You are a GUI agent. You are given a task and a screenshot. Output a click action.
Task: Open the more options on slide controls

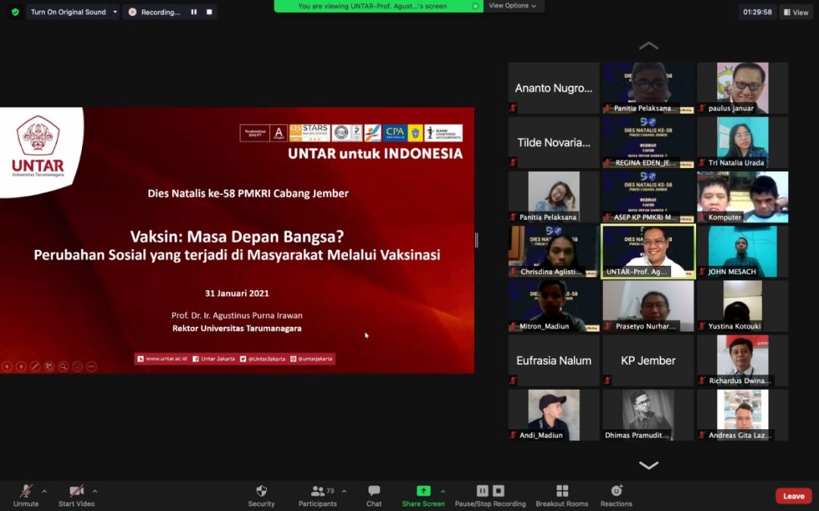[x=92, y=366]
